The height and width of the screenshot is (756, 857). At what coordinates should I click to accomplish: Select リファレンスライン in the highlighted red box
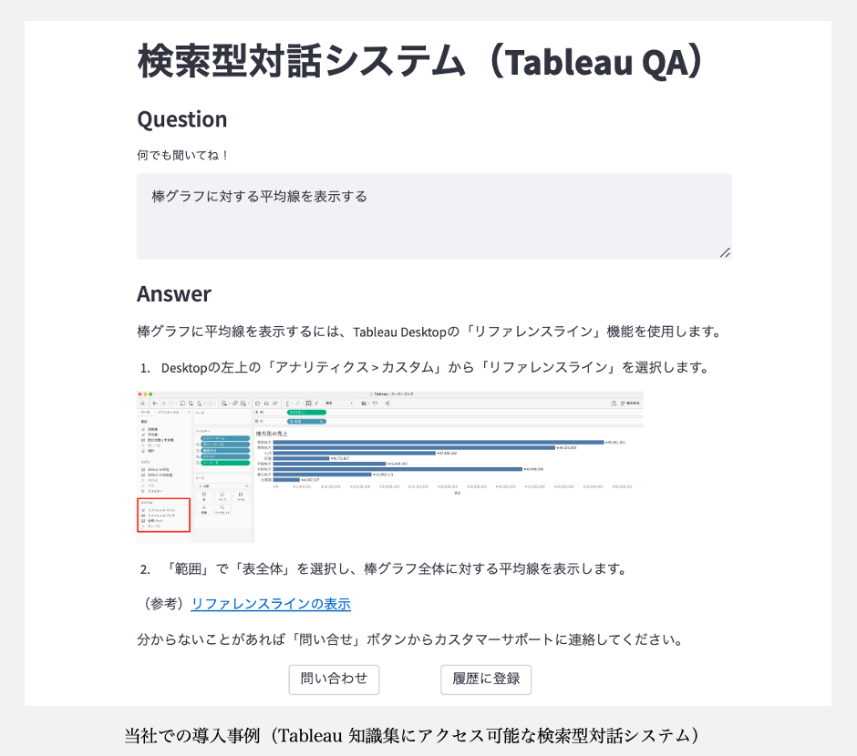pyautogui.click(x=162, y=510)
